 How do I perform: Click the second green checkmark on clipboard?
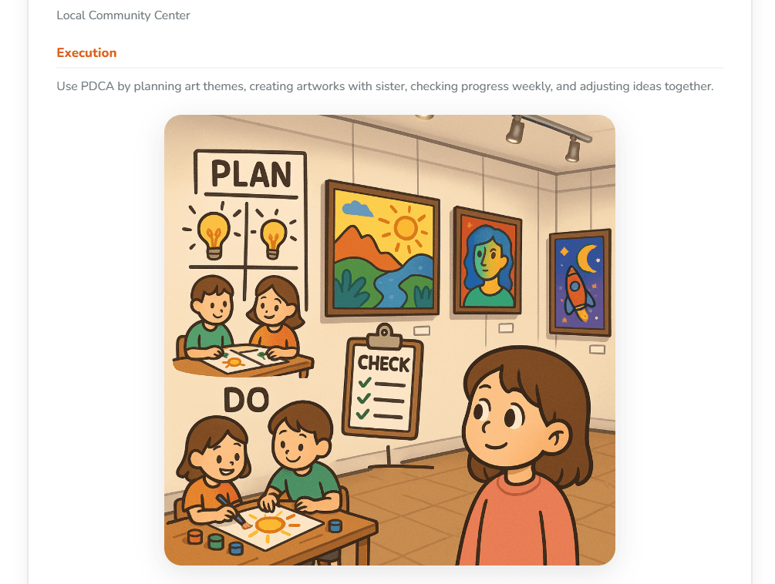pyautogui.click(x=364, y=398)
